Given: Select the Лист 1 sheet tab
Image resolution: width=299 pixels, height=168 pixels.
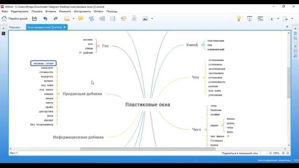Looking at the screenshot, I should tap(14, 153).
